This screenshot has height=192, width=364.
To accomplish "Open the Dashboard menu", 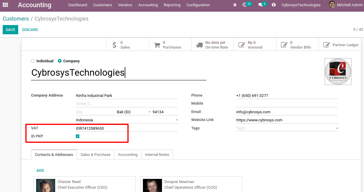I will pyautogui.click(x=78, y=5).
